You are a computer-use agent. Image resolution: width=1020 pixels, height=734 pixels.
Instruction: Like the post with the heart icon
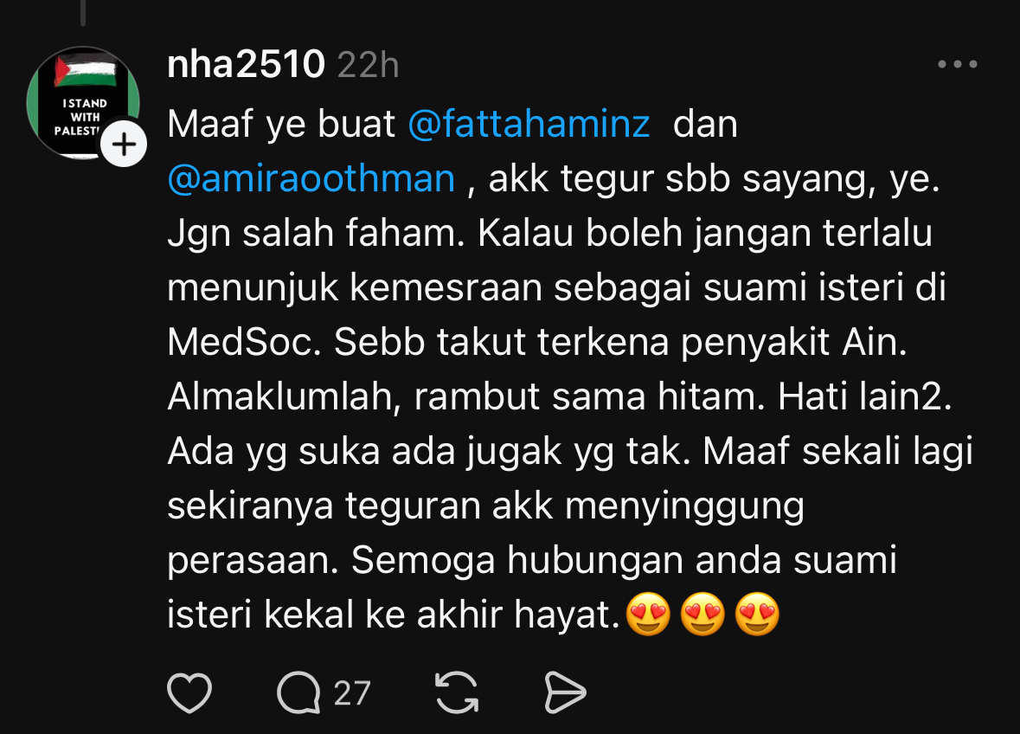tap(189, 692)
